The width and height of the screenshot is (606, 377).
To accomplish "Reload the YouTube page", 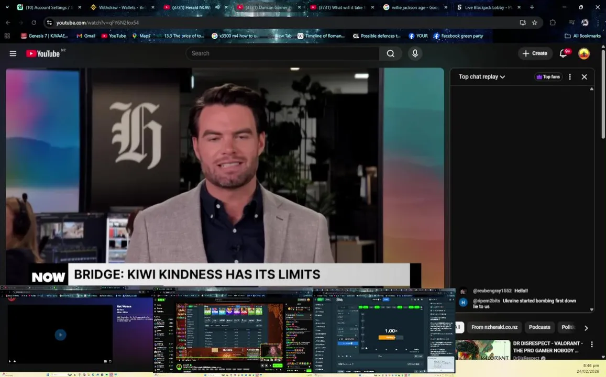I will 34,23.
